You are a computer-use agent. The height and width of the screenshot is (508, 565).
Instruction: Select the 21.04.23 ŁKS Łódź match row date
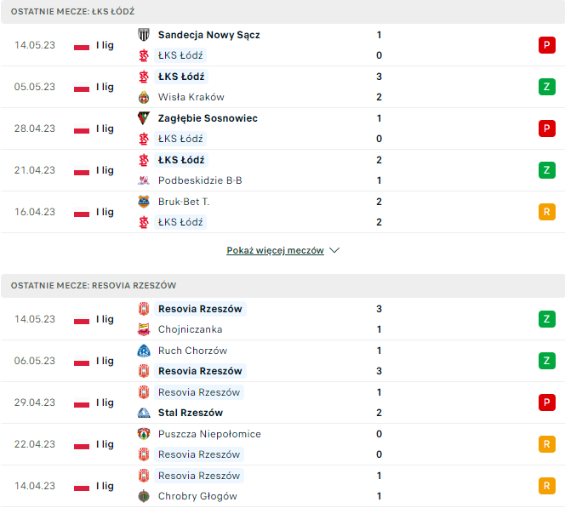point(35,170)
